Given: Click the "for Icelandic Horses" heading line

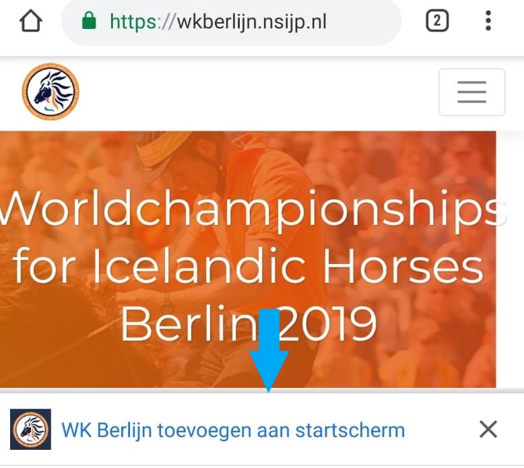Looking at the screenshot, I should tap(248, 265).
